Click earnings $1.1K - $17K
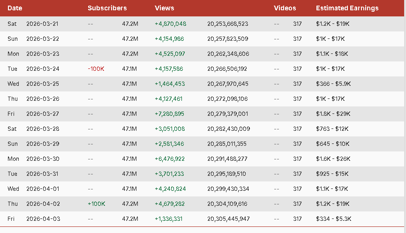This screenshot has width=406, height=233. click(332, 189)
